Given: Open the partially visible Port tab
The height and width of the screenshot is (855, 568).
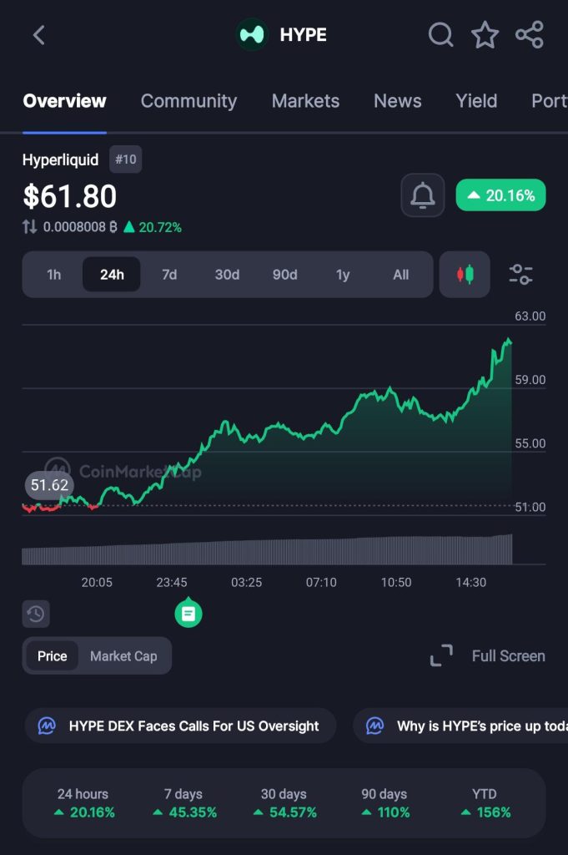Looking at the screenshot, I should 550,101.
